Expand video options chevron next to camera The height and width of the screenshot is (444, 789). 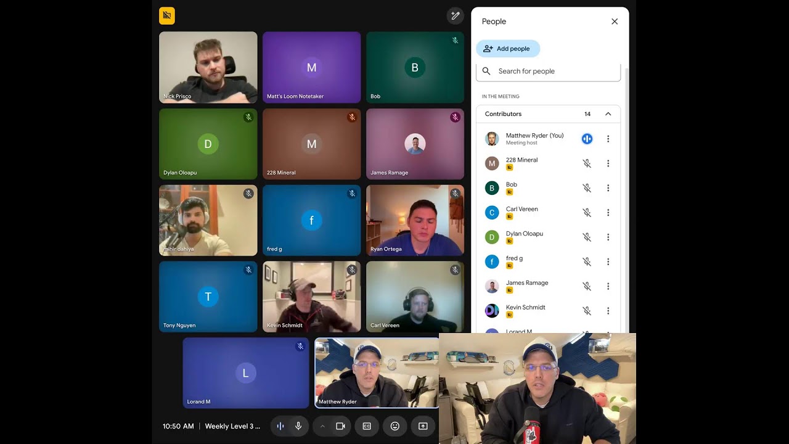tap(322, 426)
